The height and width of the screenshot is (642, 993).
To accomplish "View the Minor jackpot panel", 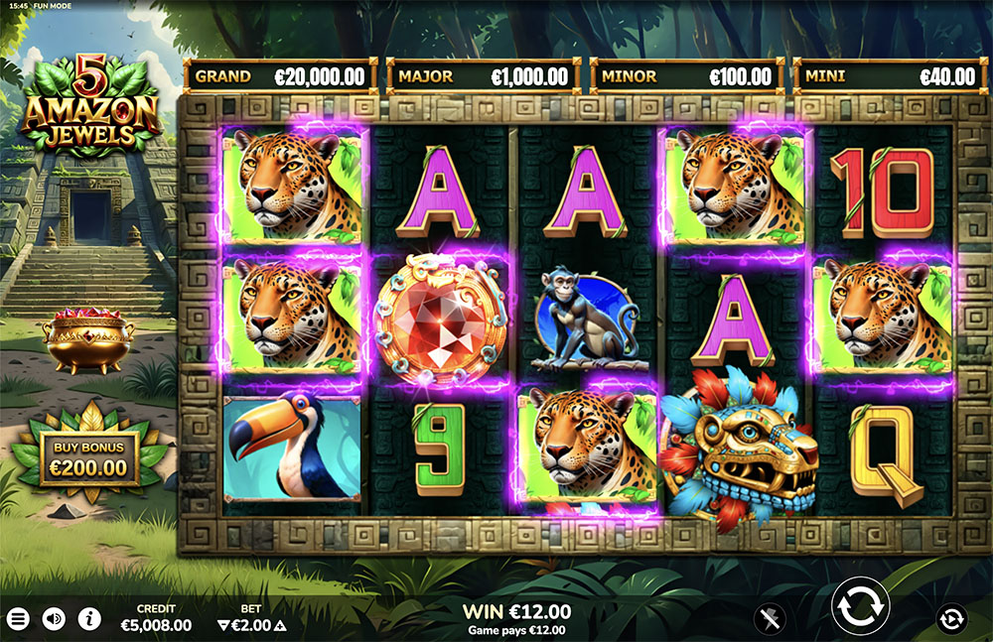I will pyautogui.click(x=687, y=76).
